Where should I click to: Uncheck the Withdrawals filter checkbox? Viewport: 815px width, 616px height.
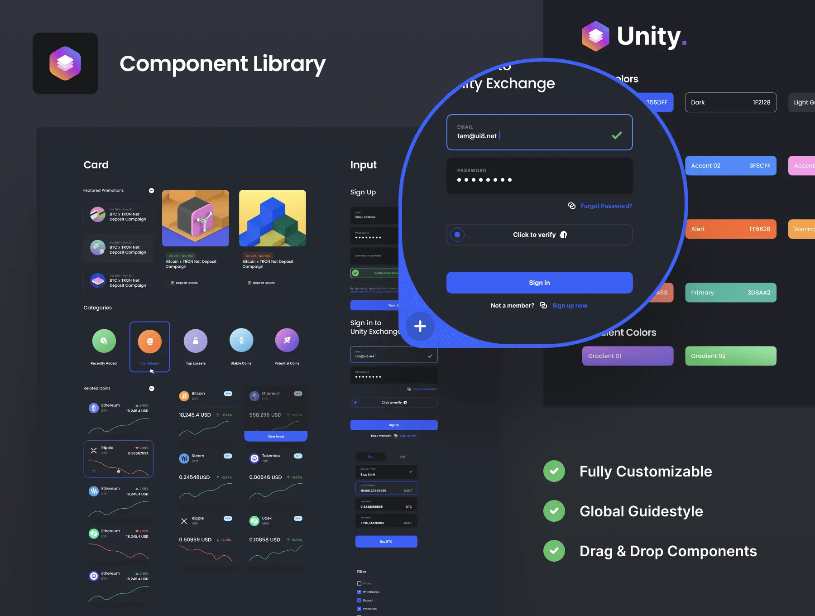tap(359, 592)
